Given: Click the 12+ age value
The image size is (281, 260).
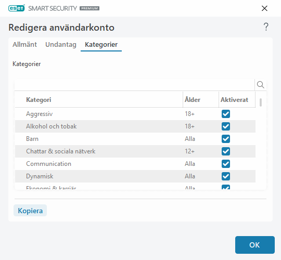Looking at the screenshot, I should (x=189, y=151).
